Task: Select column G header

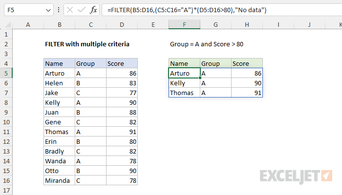Action: [x=215, y=24]
